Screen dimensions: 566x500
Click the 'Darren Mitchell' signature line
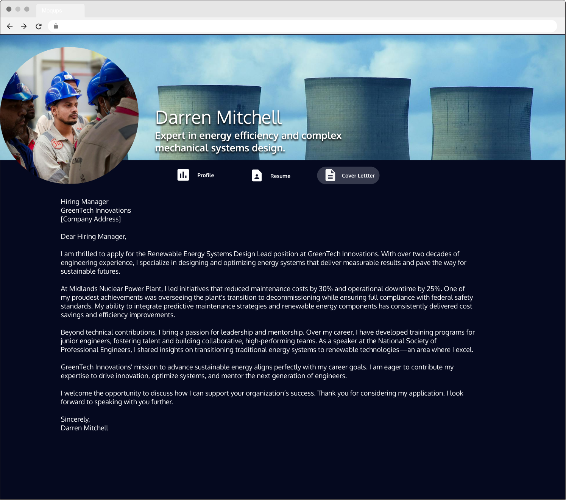pos(84,428)
